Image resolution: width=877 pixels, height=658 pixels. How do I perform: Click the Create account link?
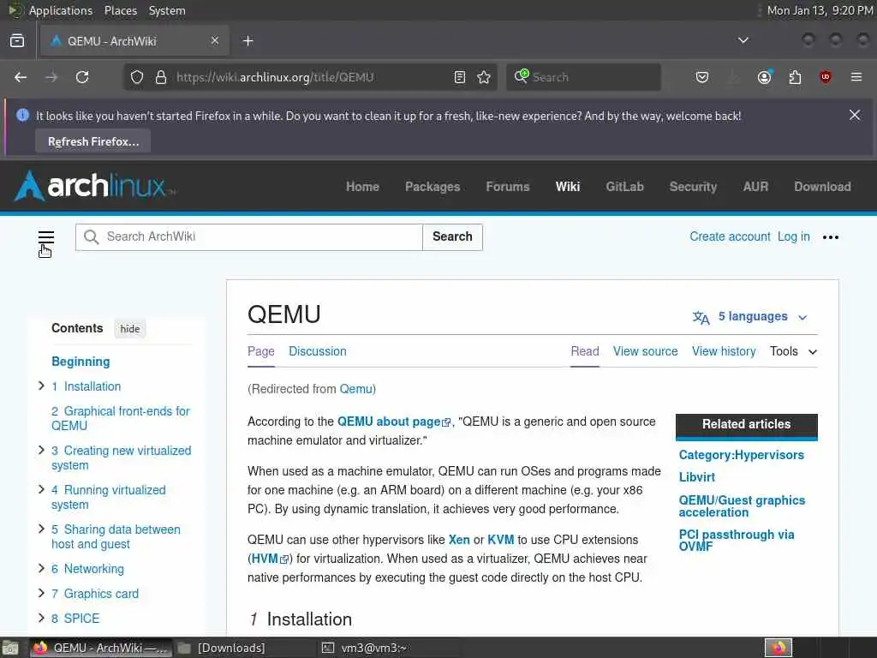tap(730, 236)
